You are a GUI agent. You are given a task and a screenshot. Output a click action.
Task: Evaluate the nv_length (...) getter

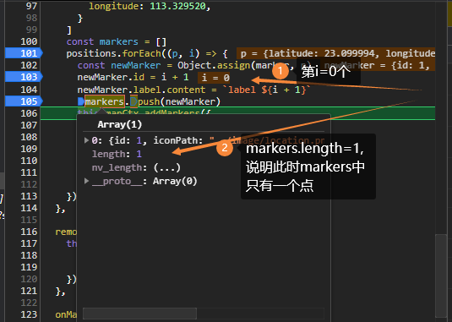167,167
